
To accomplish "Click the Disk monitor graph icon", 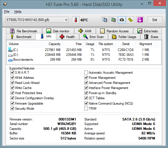I will (49, 31).
